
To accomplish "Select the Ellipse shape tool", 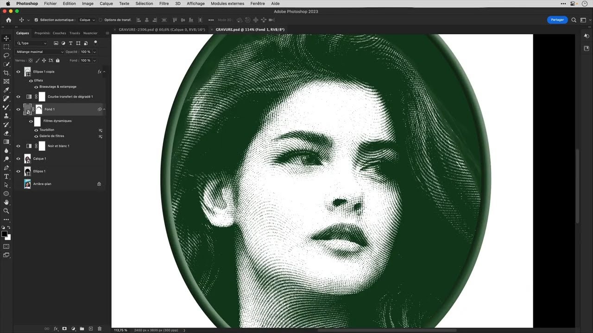I will click(x=6, y=193).
